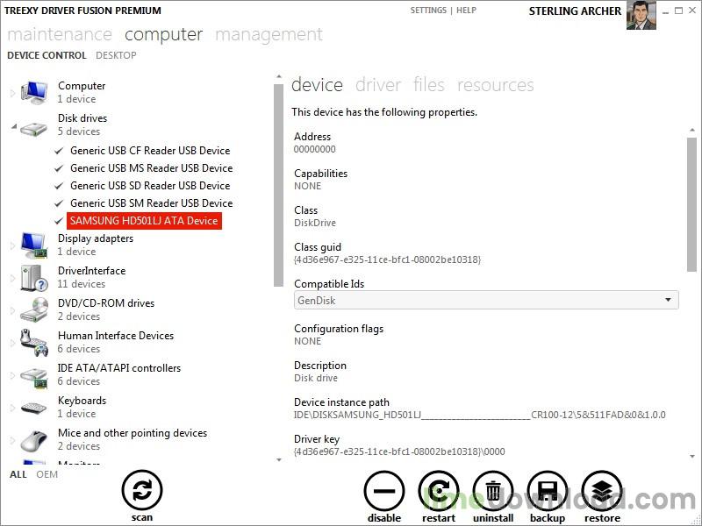Click the scan button icon
The height and width of the screenshot is (526, 702).
tap(142, 491)
